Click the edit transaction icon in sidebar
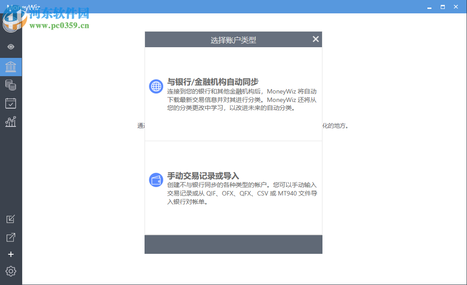The height and width of the screenshot is (285, 467). [11, 219]
